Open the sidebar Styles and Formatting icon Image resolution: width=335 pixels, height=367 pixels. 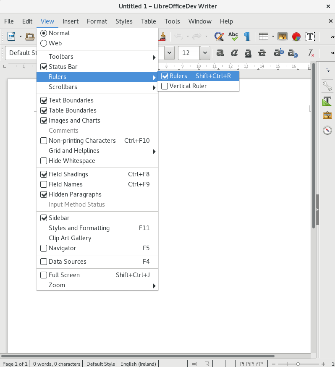tap(327, 101)
